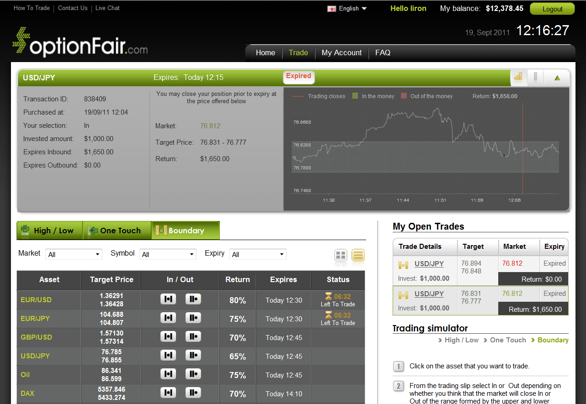Click the Out icon for GBP/USD

(193, 337)
